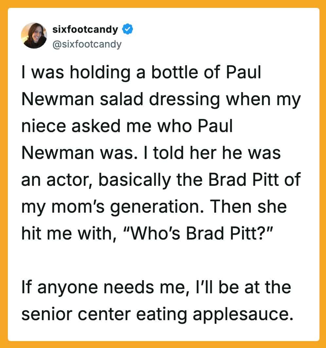Image resolution: width=326 pixels, height=348 pixels.
Task: Click the sixfootcandy profile avatar photo
Action: click(34, 35)
